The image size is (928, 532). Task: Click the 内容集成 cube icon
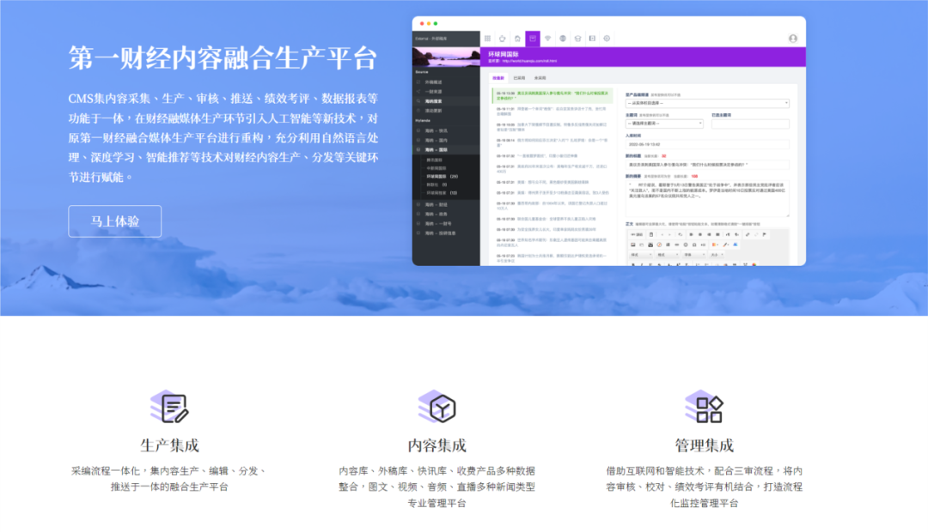click(x=437, y=408)
